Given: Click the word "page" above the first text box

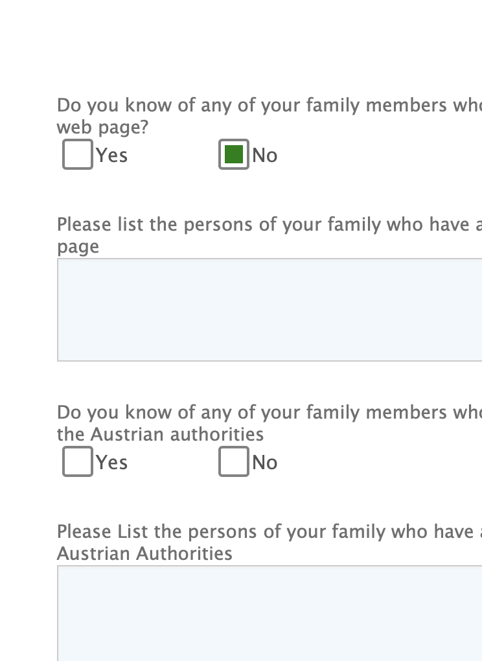Looking at the screenshot, I should (x=78, y=247).
